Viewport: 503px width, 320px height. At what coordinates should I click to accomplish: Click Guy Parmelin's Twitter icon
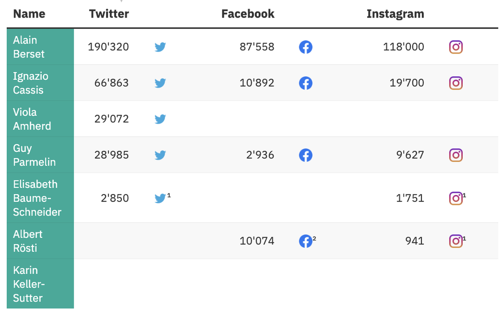[160, 155]
